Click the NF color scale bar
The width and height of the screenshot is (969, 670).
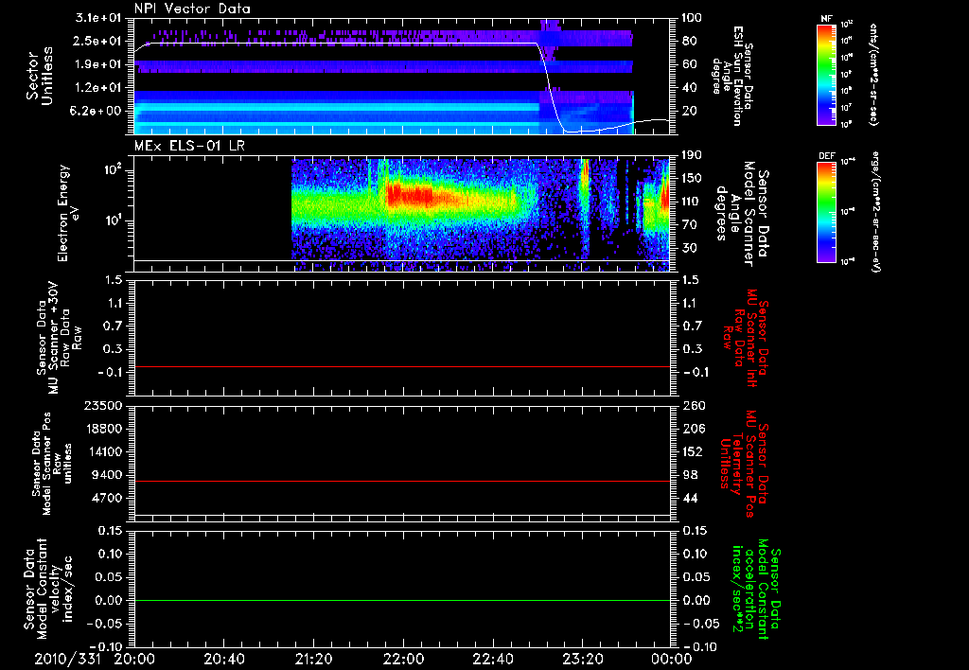[x=827, y=74]
